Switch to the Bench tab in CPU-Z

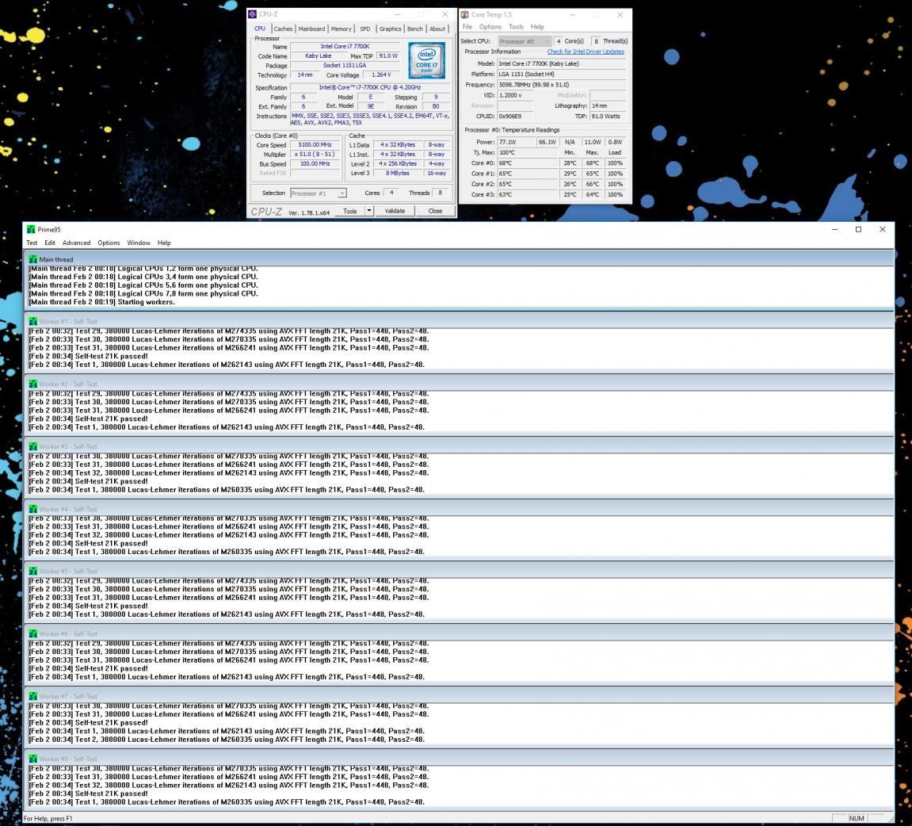point(414,29)
